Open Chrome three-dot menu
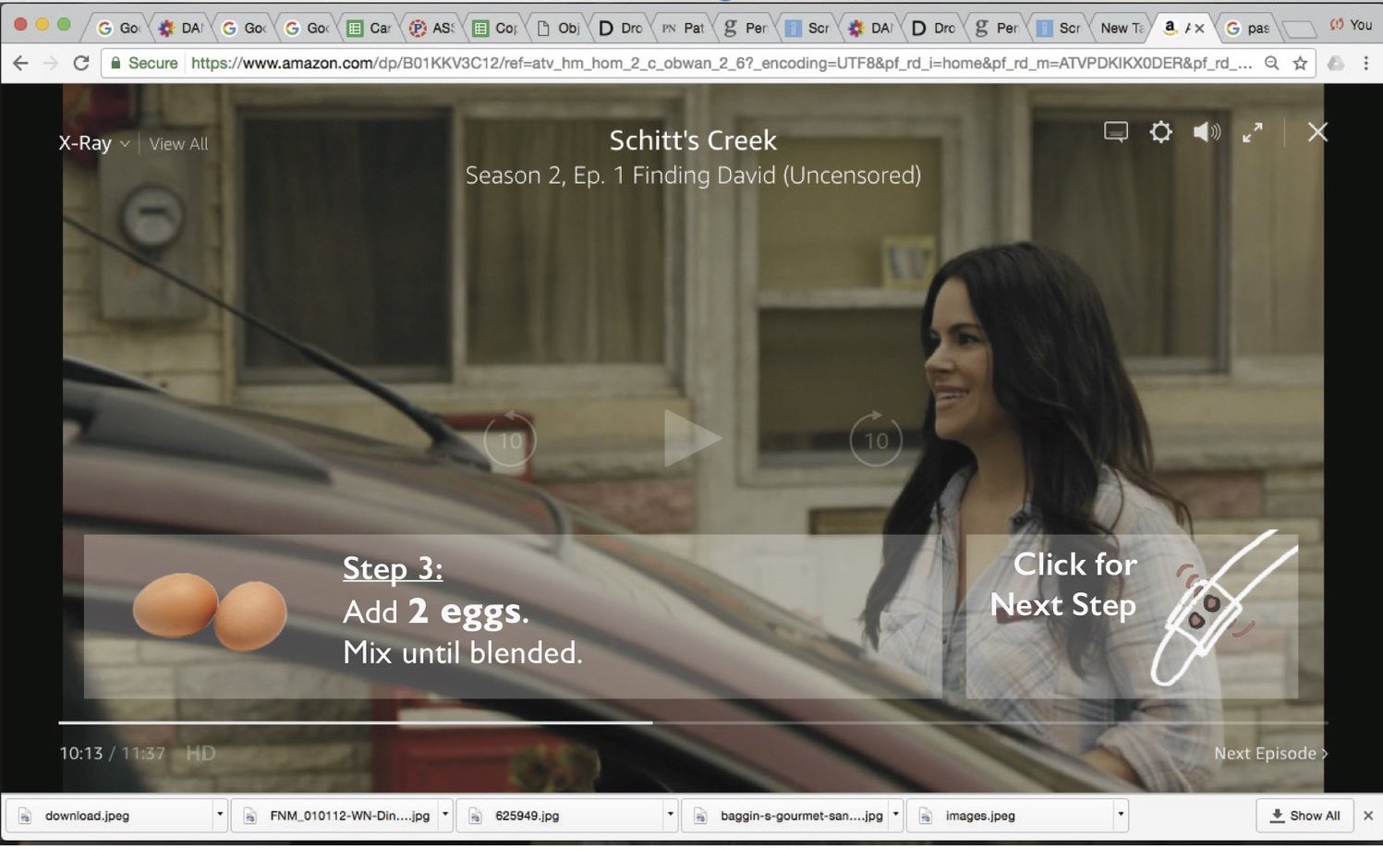The height and width of the screenshot is (850, 1383). click(x=1365, y=63)
